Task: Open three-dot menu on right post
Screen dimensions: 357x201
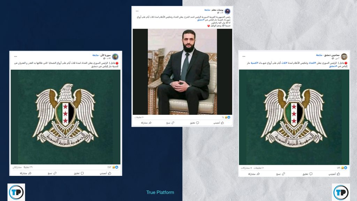Action: click(244, 56)
